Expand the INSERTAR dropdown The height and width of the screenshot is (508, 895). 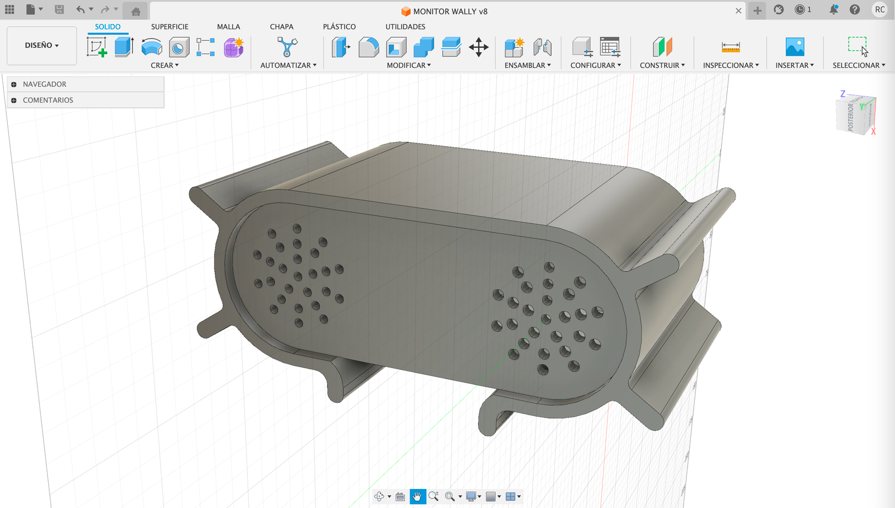(x=795, y=65)
